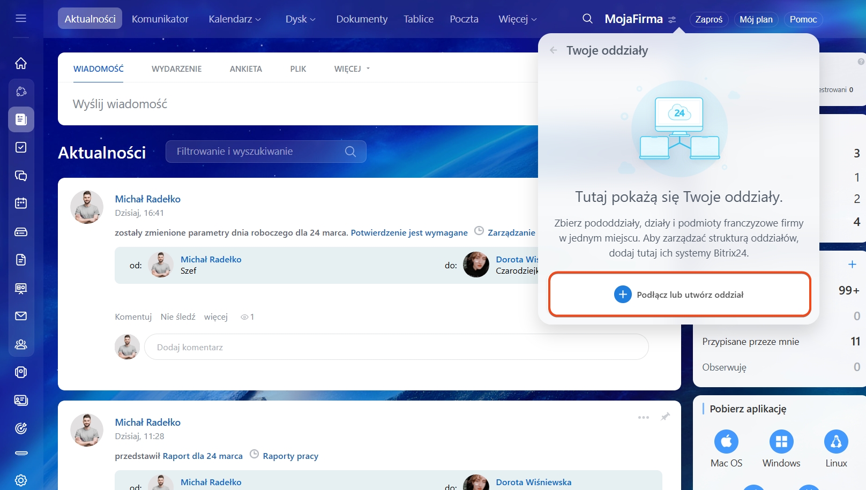866x490 pixels.
Task: Download the Mac OS app
Action: click(x=726, y=442)
